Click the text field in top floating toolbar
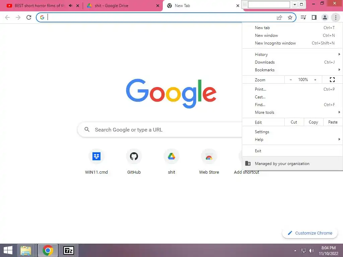The image size is (343, 257). (x=269, y=4)
